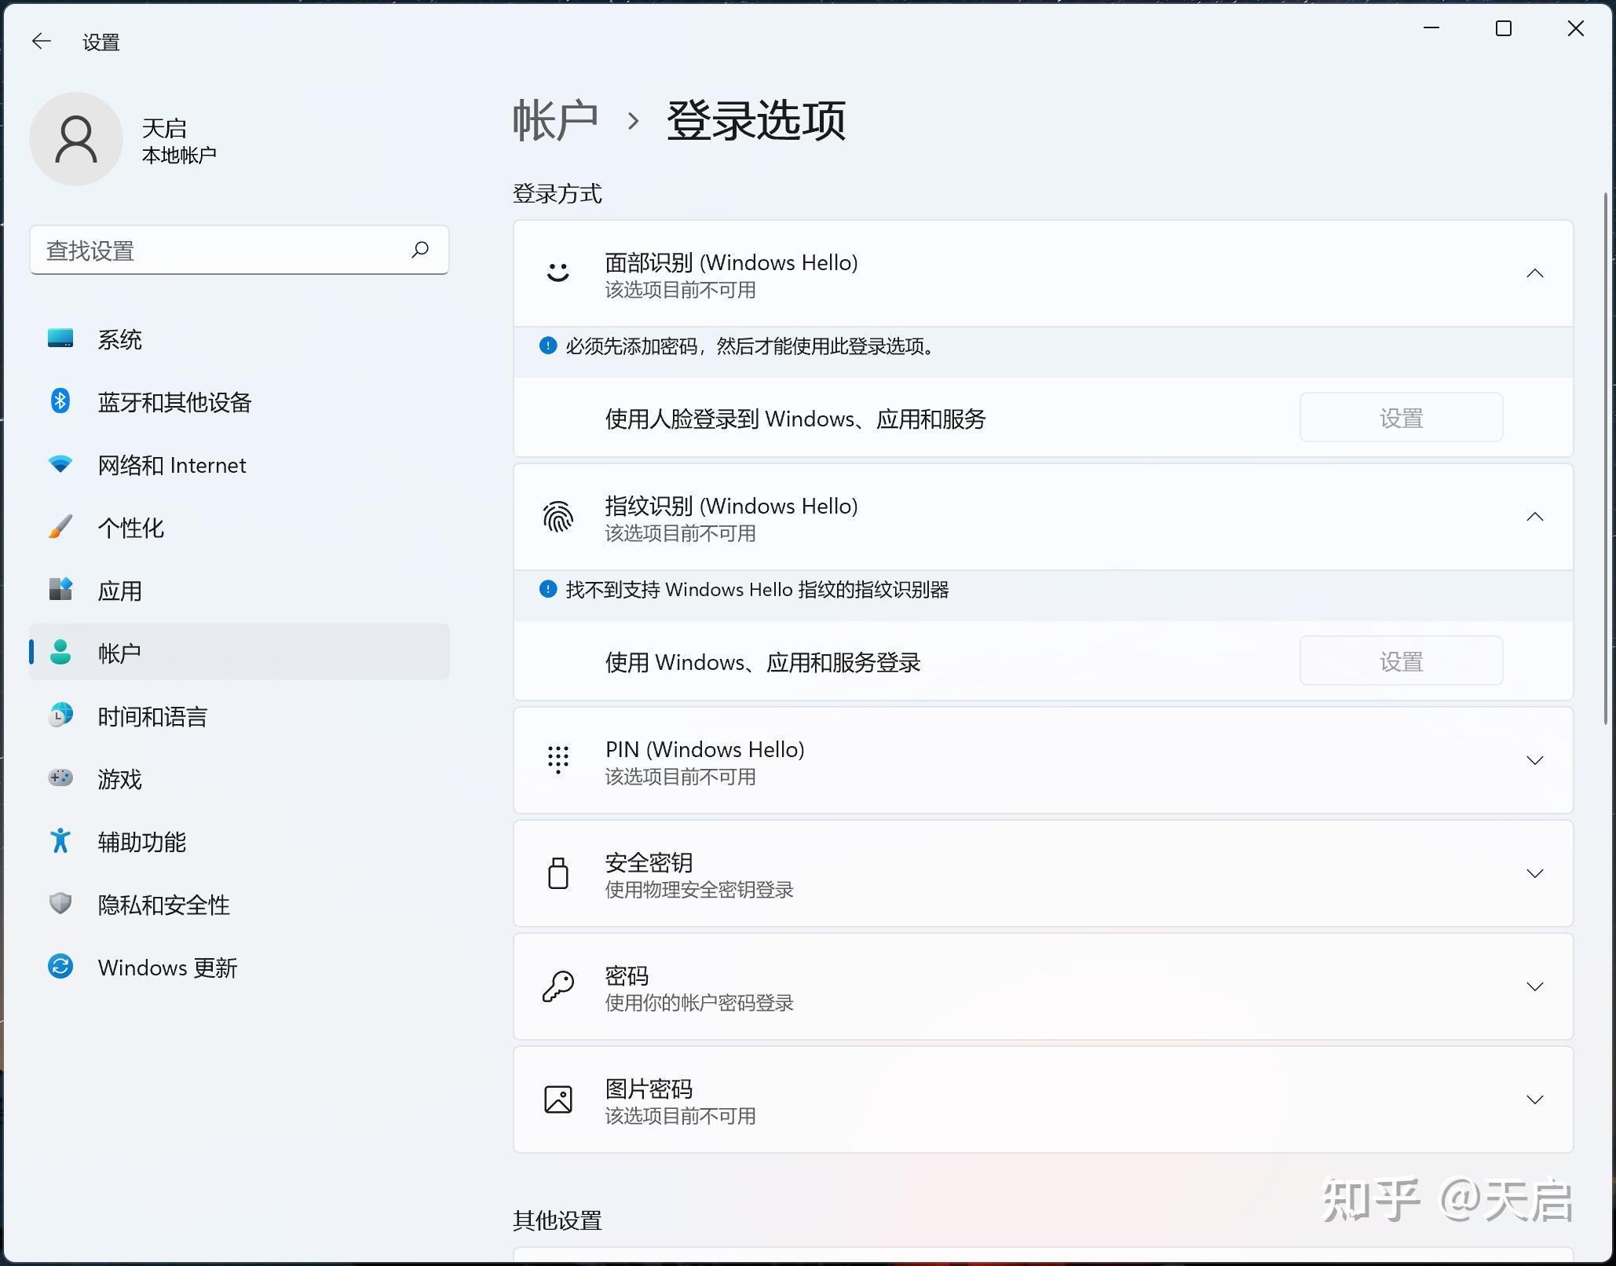Expand the PIN (Windows Hello) section
The image size is (1616, 1266).
click(x=1534, y=760)
